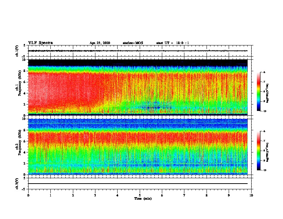Click the flat ch.3 voltage trace line

(138, 184)
